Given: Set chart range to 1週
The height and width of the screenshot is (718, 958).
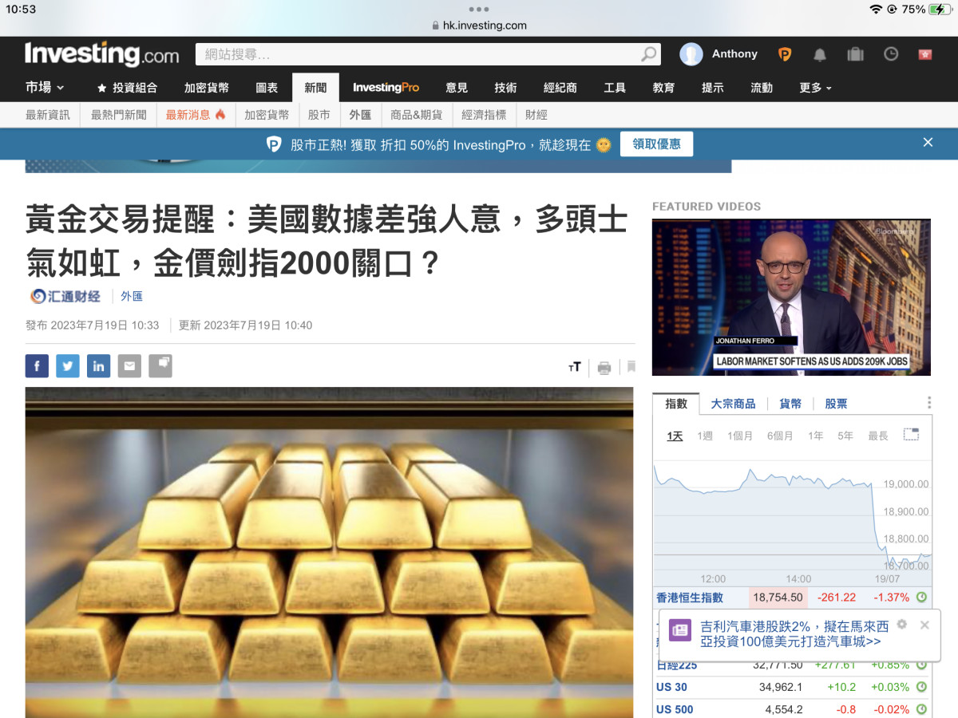Looking at the screenshot, I should pos(705,436).
